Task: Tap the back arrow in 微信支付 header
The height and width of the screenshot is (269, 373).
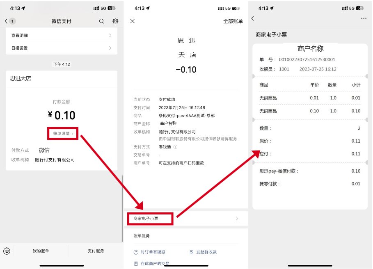Action: [6, 21]
